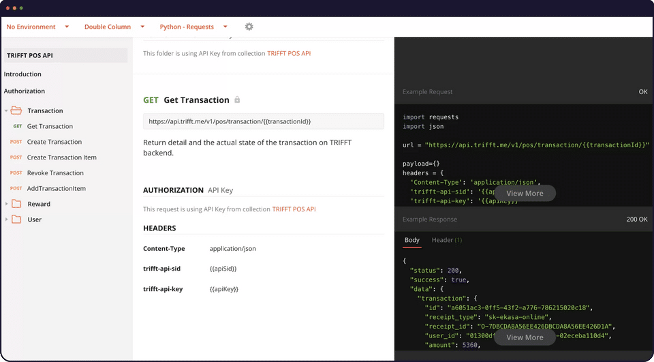654x362 pixels.
Task: Open TRIFFT POS API link under Authorization
Action: pyautogui.click(x=294, y=209)
